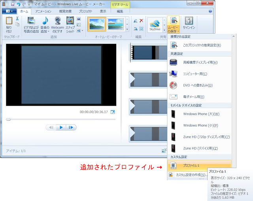The image size is (253, 201).
Task: Click the Copy icon under the scissors
Action: click(17, 25)
